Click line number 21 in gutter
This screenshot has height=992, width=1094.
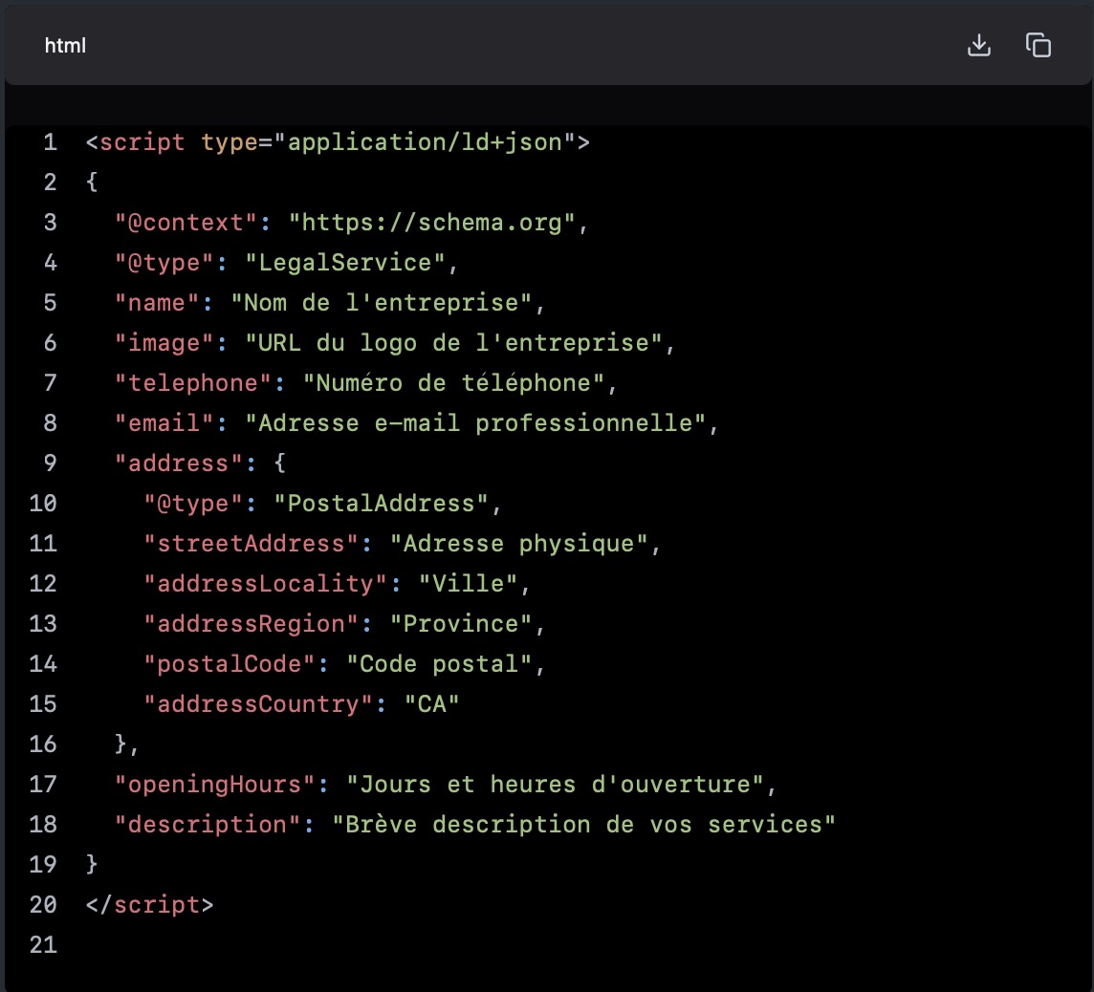43,944
